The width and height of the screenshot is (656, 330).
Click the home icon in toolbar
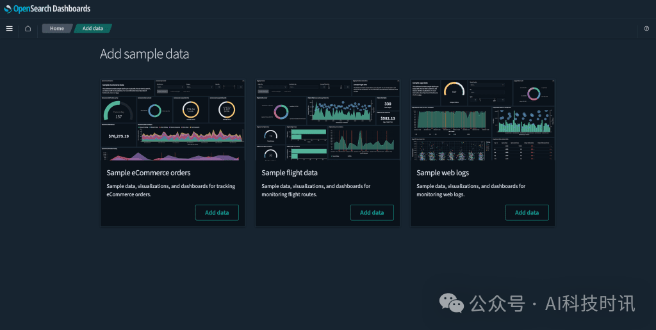tap(28, 28)
